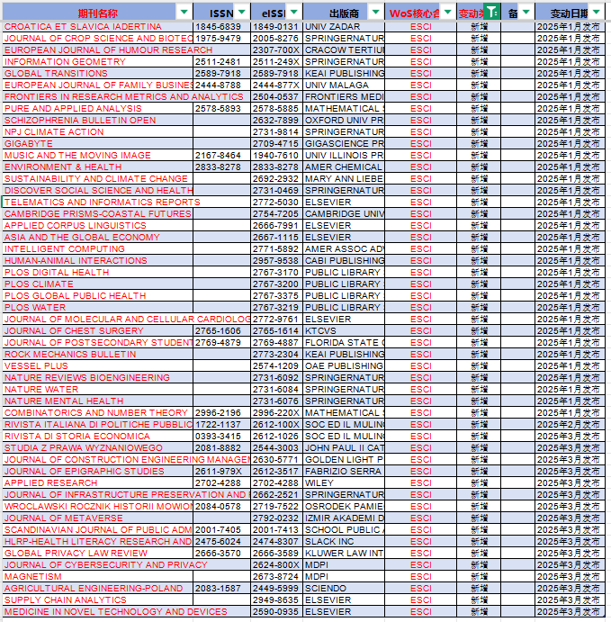Select cell VESSEL PLUS
The height and width of the screenshot is (622, 611).
pyautogui.click(x=97, y=366)
